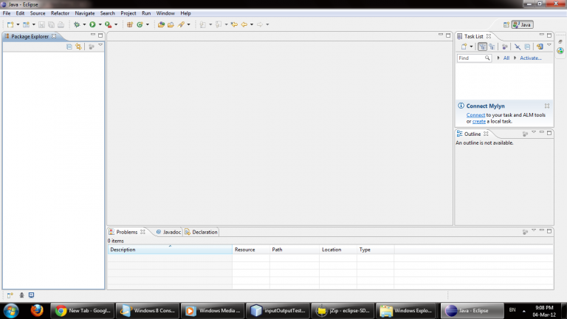The image size is (567, 319).
Task: Click the Debug bug icon in toolbar
Action: click(x=76, y=24)
